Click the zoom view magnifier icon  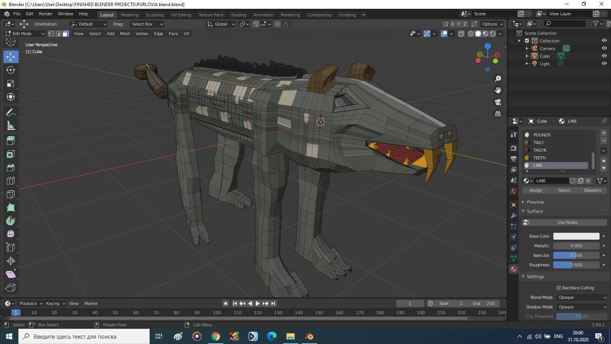pyautogui.click(x=498, y=79)
